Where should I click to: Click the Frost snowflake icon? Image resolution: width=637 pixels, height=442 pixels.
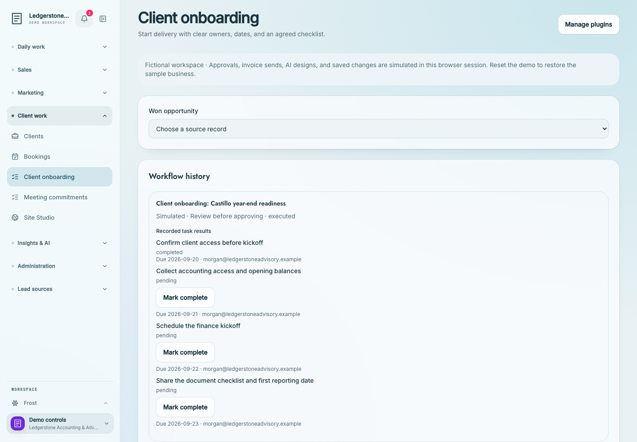[x=15, y=403]
